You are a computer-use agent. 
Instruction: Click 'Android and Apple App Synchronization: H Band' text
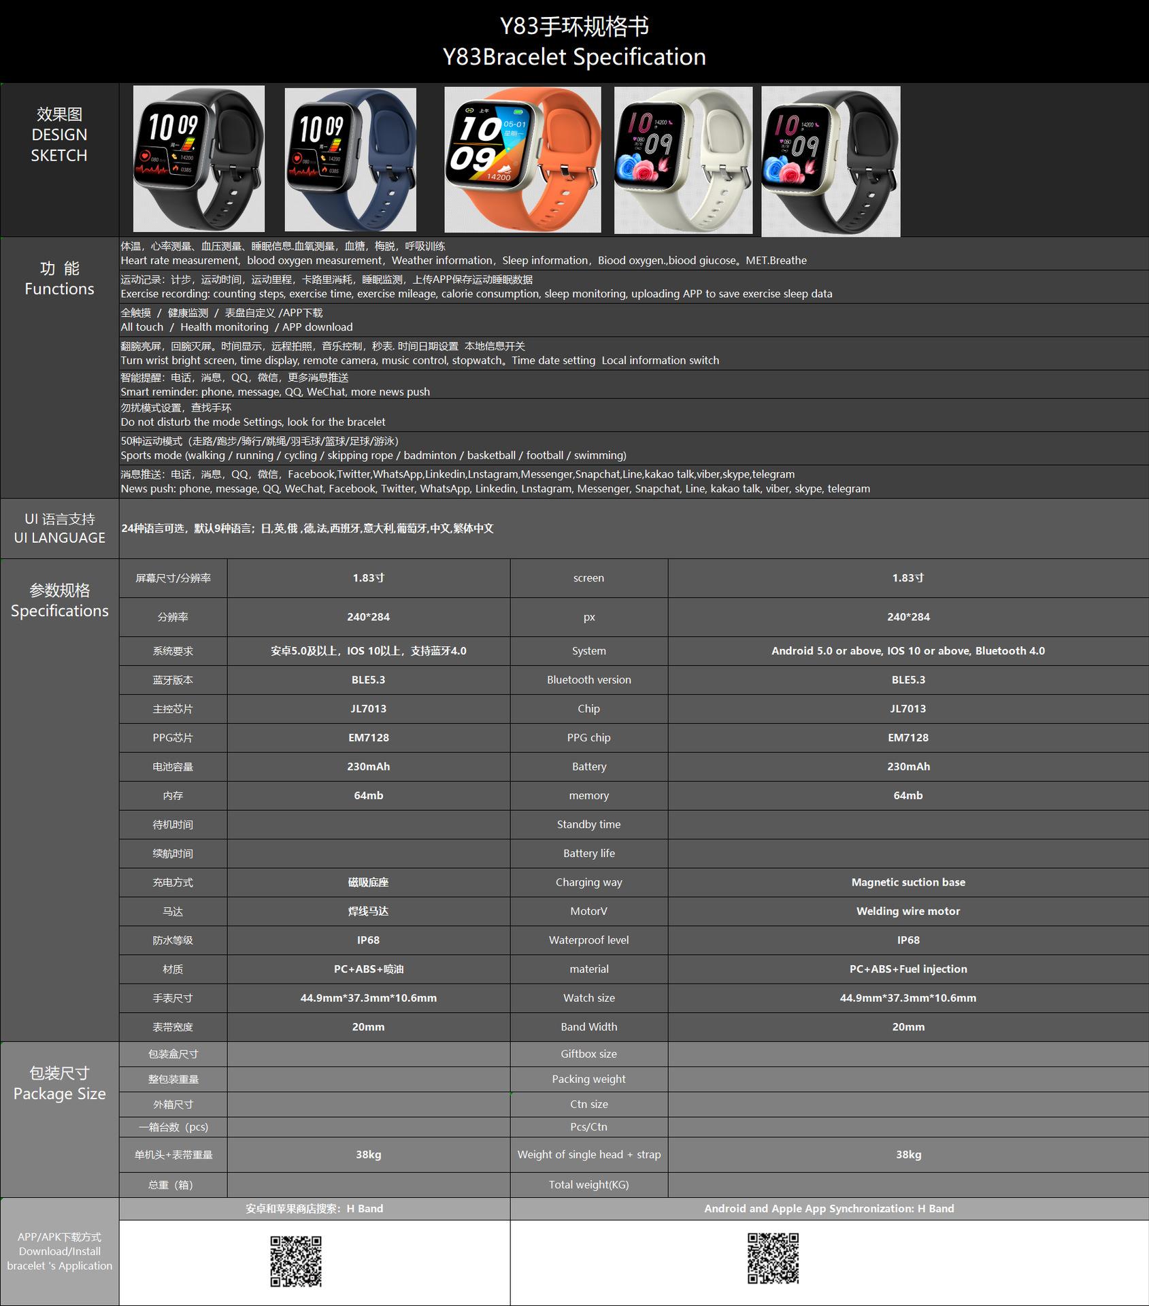829,1208
